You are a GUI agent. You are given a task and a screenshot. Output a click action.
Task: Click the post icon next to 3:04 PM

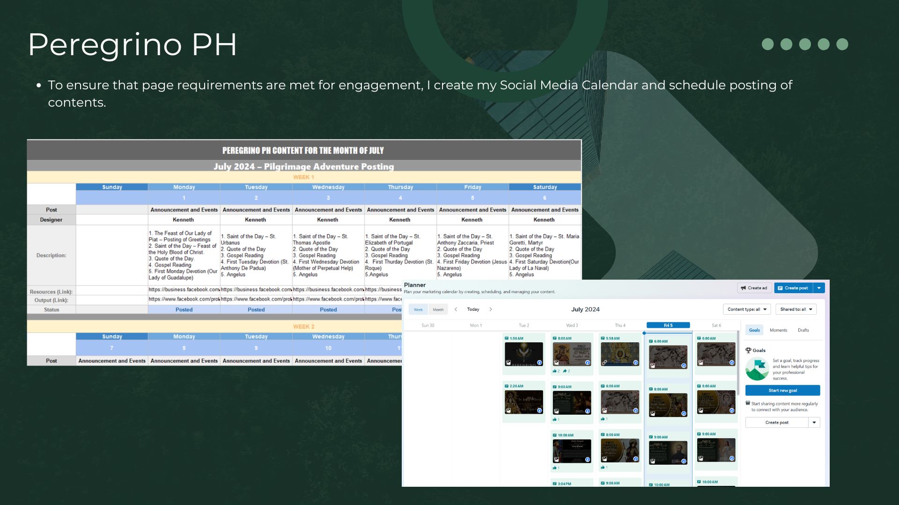pos(554,484)
